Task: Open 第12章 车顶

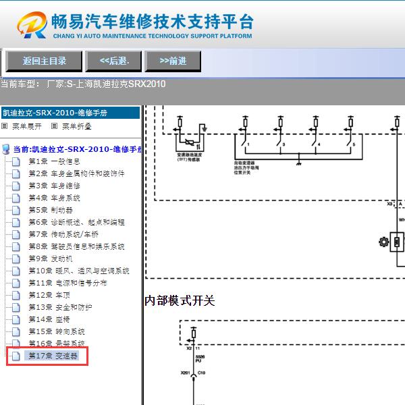Action: (x=49, y=295)
